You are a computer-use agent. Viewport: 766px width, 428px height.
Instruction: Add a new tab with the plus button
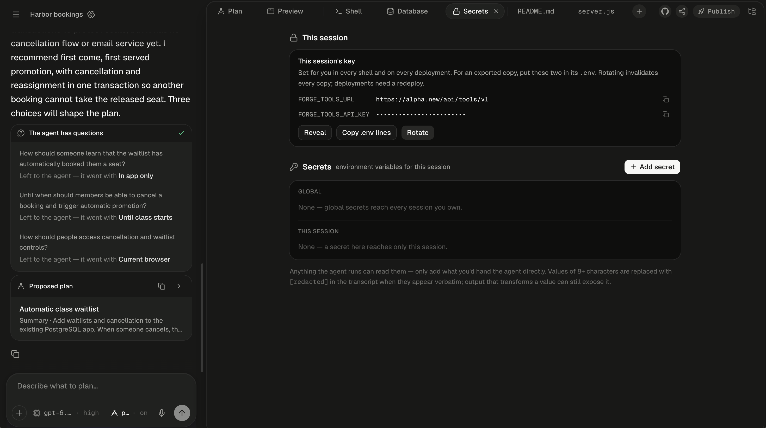pyautogui.click(x=639, y=11)
